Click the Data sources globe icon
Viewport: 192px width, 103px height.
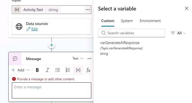click(x=19, y=27)
